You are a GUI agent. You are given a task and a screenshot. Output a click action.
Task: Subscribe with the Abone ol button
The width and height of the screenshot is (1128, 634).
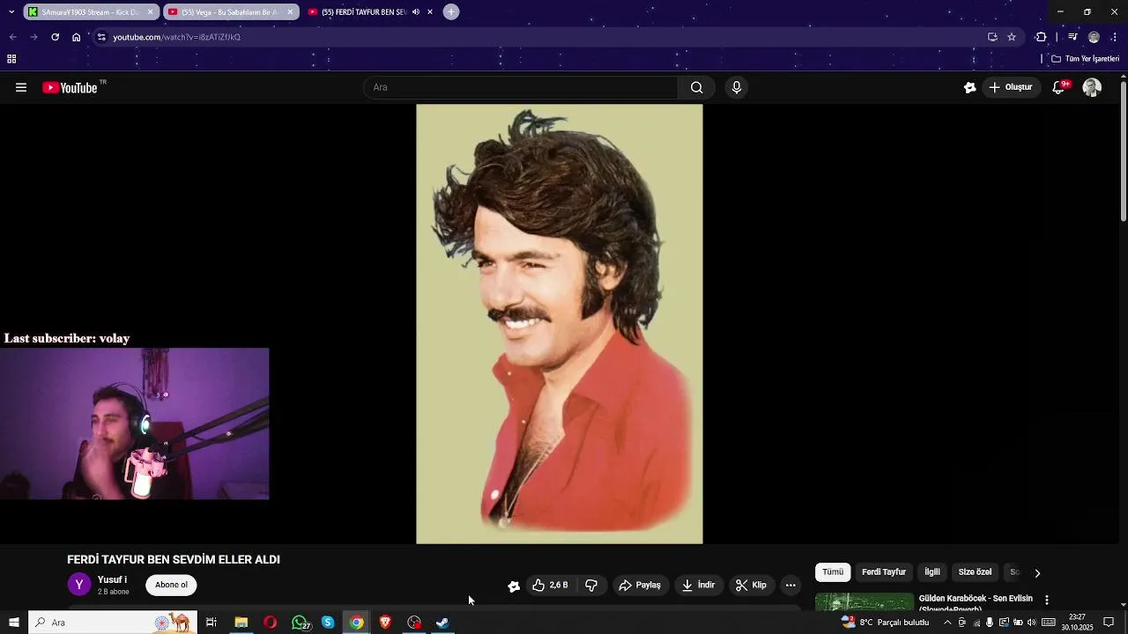(171, 586)
